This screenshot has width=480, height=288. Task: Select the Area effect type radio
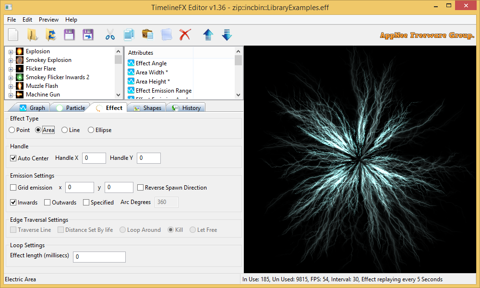tap(38, 130)
